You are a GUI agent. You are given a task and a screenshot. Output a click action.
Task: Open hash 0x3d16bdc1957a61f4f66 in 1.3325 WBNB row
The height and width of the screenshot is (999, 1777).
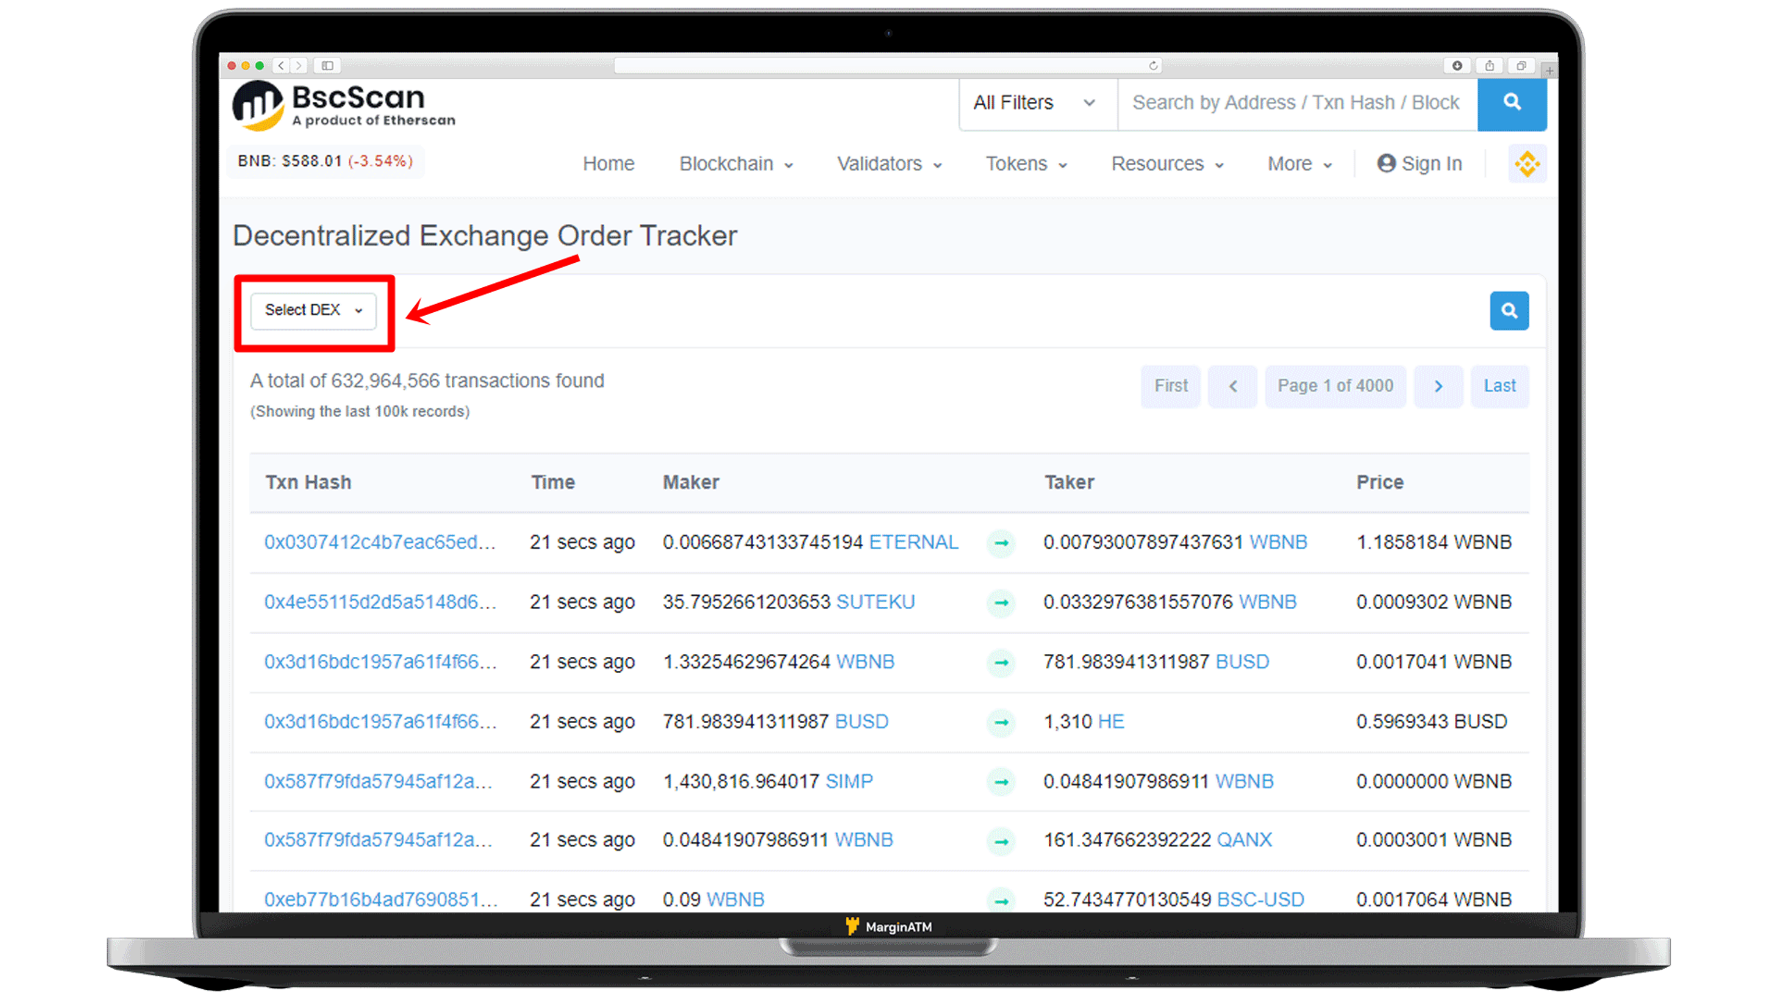click(380, 661)
